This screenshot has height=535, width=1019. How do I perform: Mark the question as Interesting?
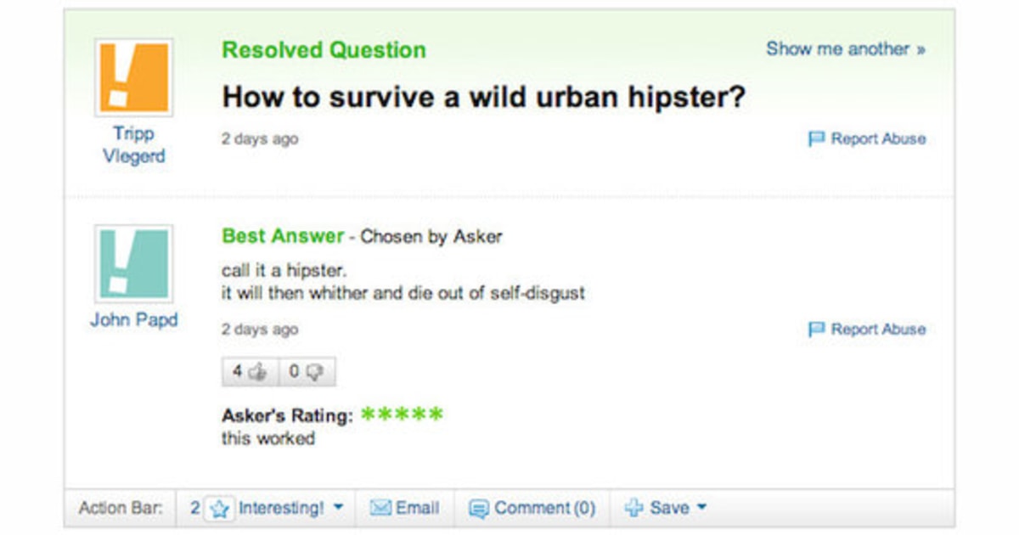pyautogui.click(x=283, y=507)
